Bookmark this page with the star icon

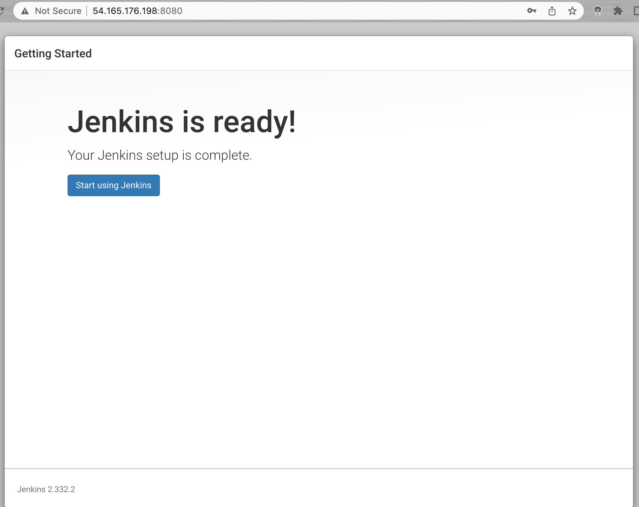tap(572, 11)
